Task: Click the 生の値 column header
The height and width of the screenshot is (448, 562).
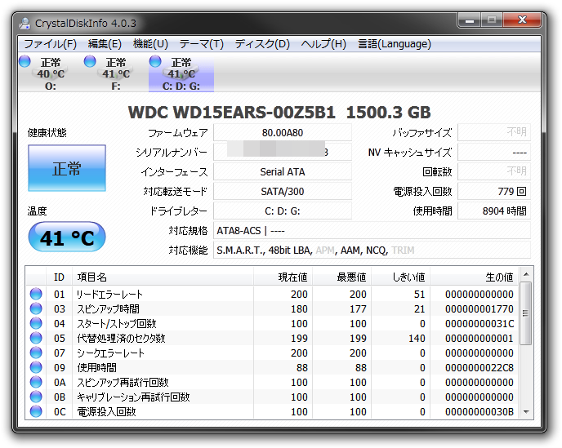Action: [474, 277]
